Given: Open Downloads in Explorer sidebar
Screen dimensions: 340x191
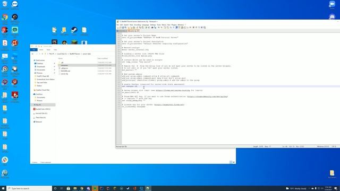Looking at the screenshot, I should tap(41, 66).
